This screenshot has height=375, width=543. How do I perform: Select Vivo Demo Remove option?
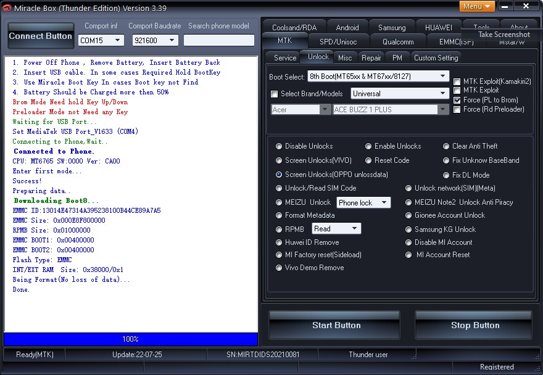(x=279, y=268)
